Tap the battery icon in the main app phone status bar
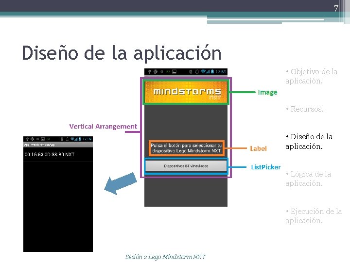This screenshot has height=262, width=350. click(x=212, y=71)
